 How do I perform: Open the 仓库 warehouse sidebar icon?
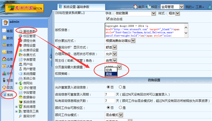4,59
